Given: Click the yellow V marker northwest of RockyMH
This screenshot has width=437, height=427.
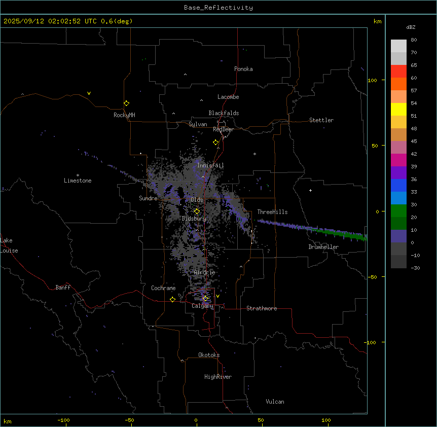Looking at the screenshot, I should (89, 93).
